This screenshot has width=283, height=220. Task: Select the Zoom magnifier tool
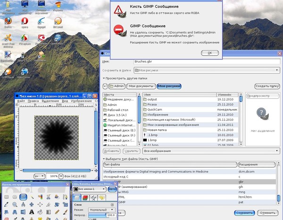15,204
